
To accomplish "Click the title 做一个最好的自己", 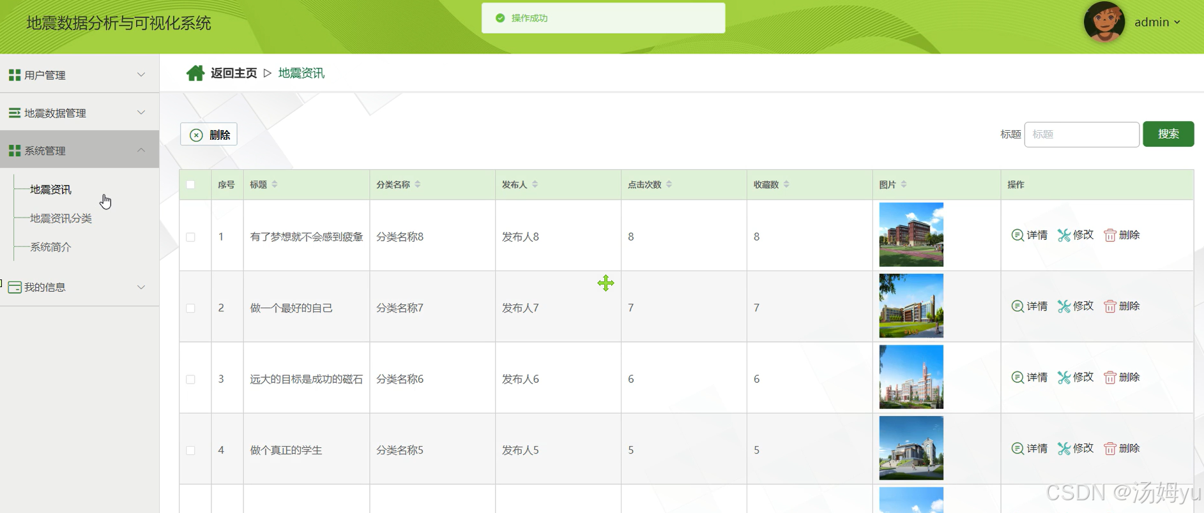I will (x=291, y=308).
